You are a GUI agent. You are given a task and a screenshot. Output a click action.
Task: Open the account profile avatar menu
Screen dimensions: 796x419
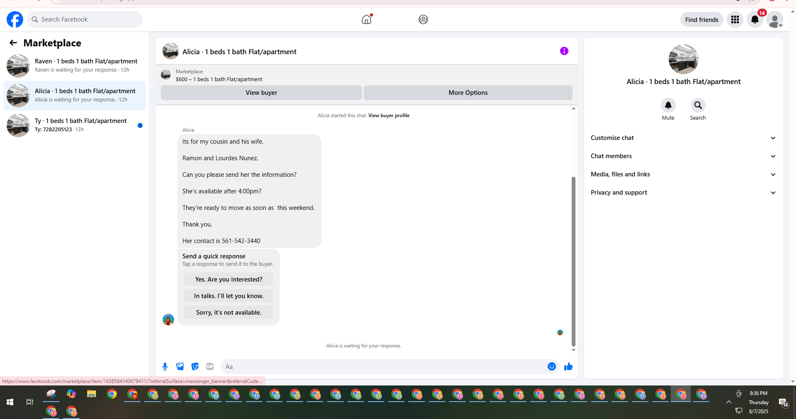pos(774,19)
